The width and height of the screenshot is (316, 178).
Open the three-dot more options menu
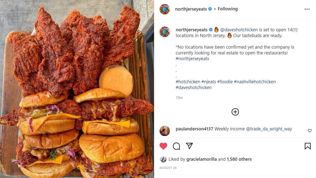(x=307, y=9)
